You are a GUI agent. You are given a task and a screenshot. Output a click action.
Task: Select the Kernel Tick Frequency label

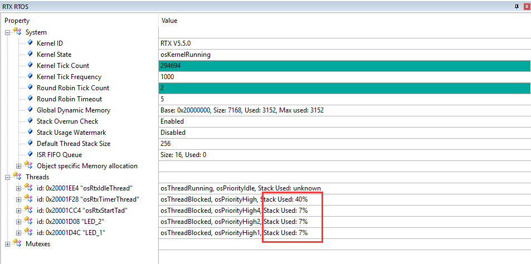pos(69,77)
